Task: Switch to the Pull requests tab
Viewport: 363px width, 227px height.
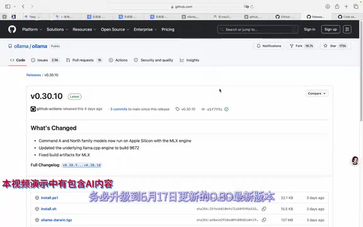Action: (x=84, y=60)
